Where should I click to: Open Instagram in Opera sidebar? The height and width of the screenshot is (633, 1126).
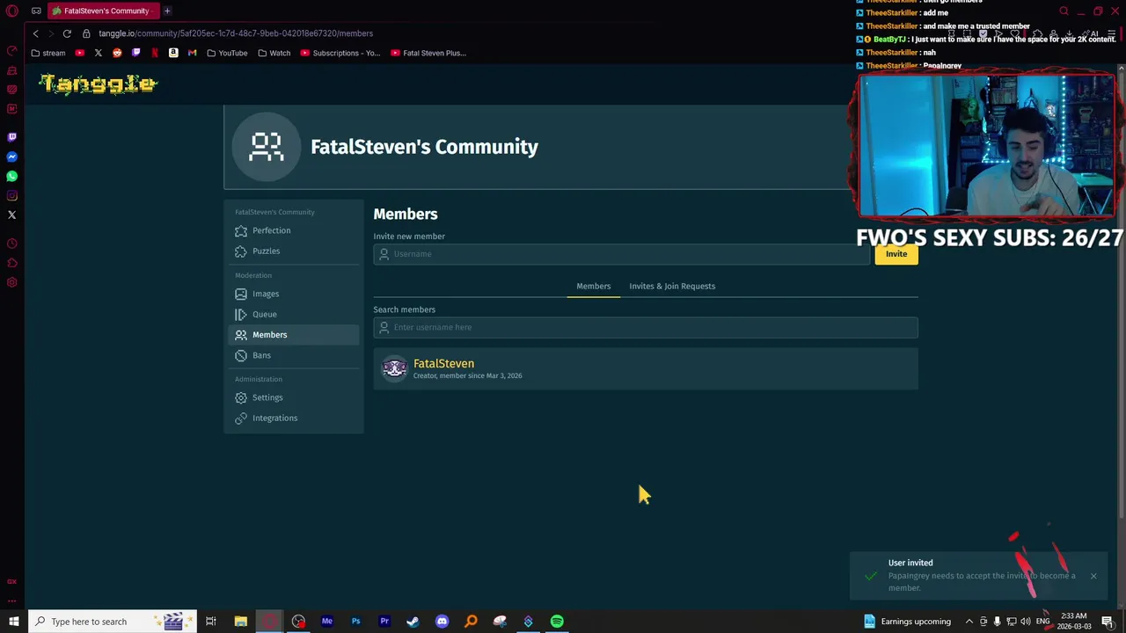coord(11,195)
